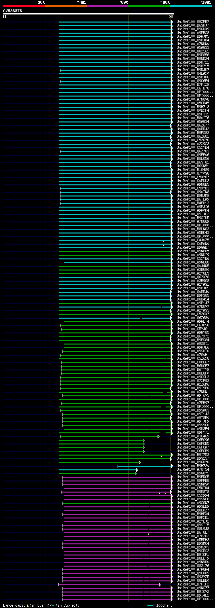This screenshot has width=215, height=608.
Task: Select the UniRef100_B8B414 label
Action: 193,299
